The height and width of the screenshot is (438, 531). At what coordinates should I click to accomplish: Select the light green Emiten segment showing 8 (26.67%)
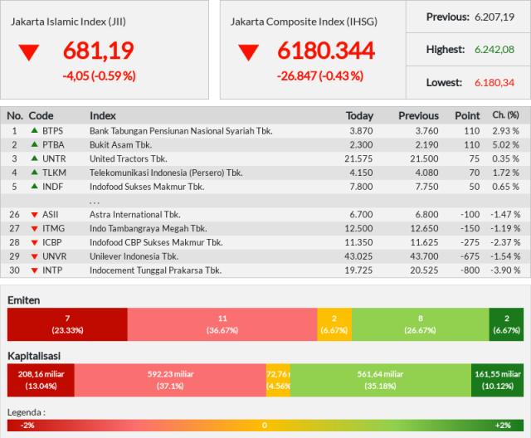pyautogui.click(x=421, y=324)
